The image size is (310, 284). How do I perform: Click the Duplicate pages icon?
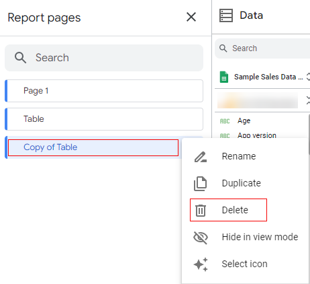click(200, 184)
